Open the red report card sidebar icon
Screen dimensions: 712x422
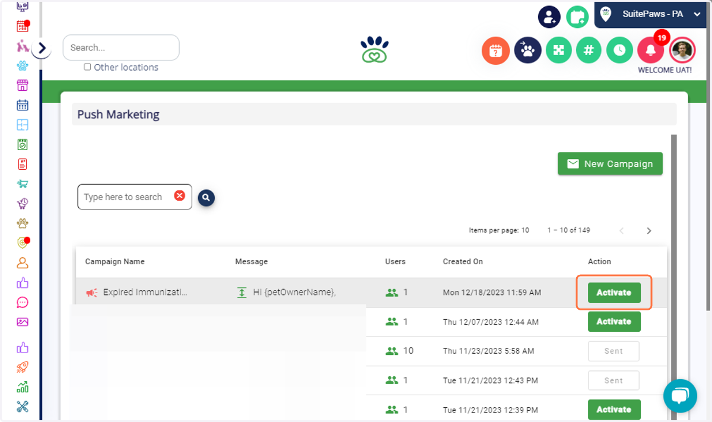point(23,164)
